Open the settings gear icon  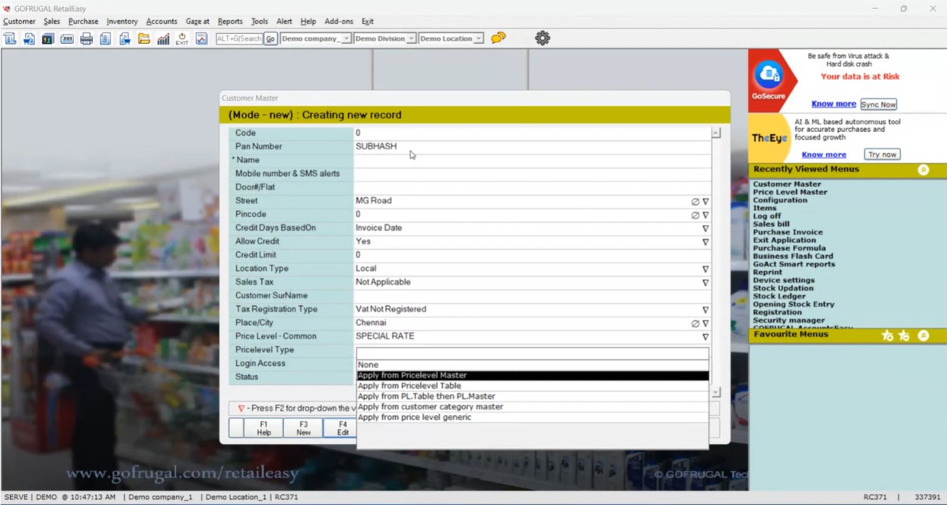click(542, 38)
